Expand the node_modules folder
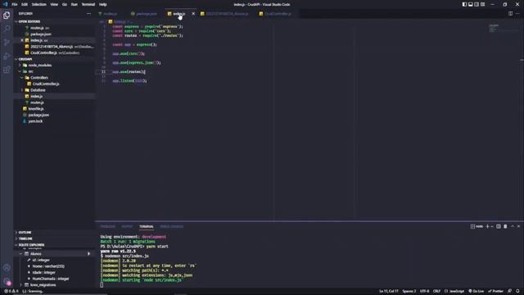Screen dimensions: 524x295 point(40,66)
